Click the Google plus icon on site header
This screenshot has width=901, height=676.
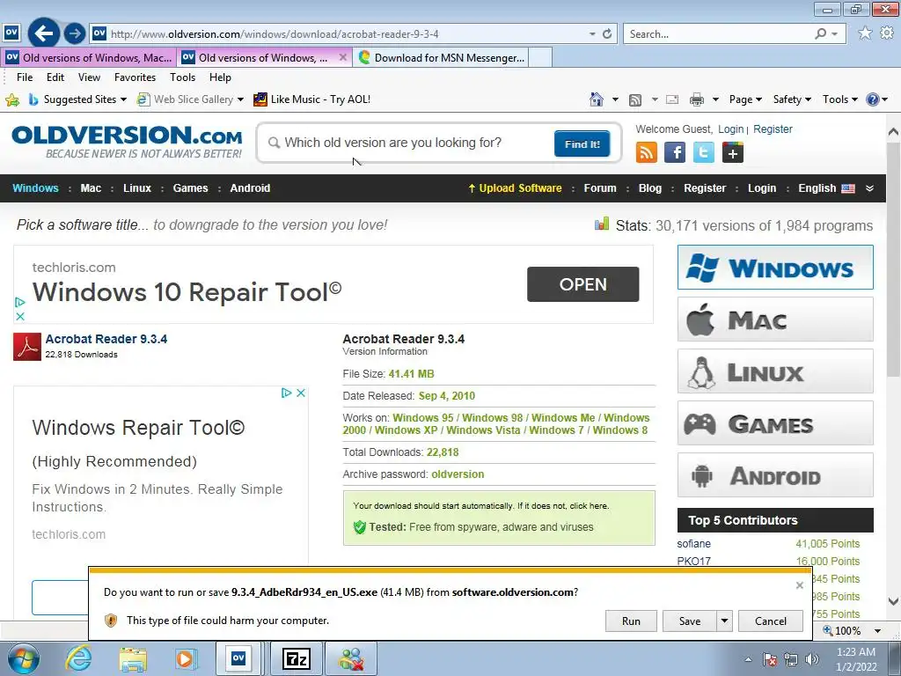733,152
